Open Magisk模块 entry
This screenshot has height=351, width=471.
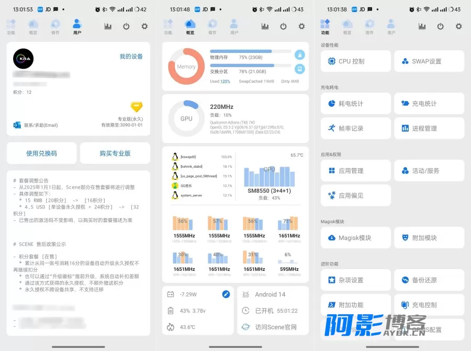coord(356,238)
